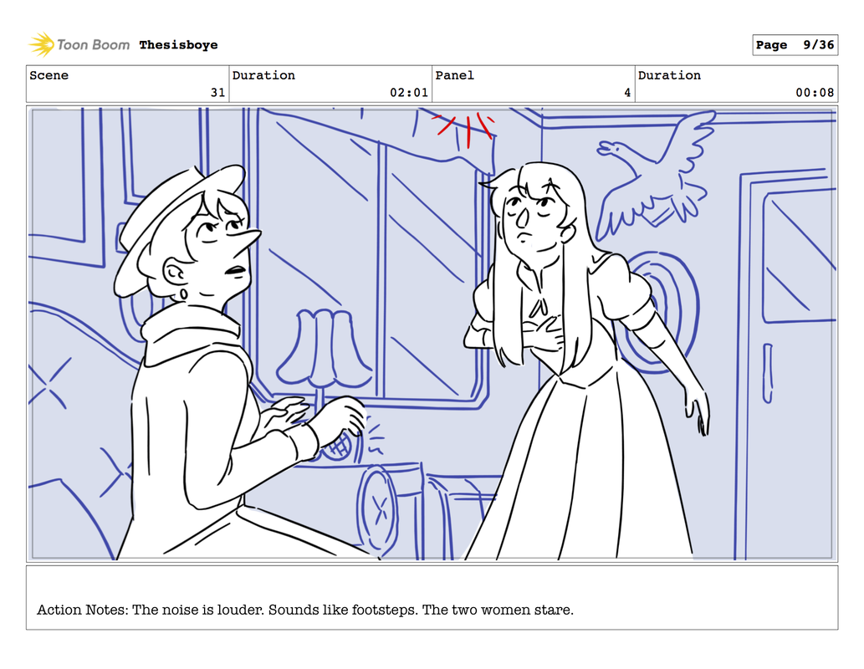Click the Page 9/36 indicator box
This screenshot has height=669, width=864.
tap(795, 45)
